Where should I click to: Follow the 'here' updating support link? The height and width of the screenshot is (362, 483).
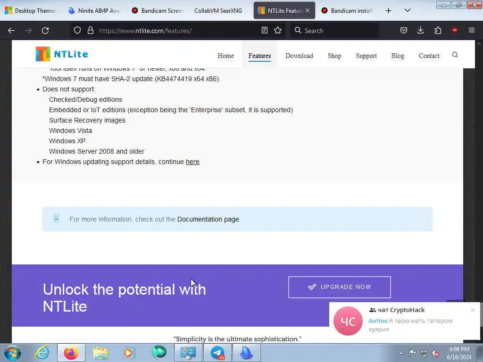click(x=192, y=162)
